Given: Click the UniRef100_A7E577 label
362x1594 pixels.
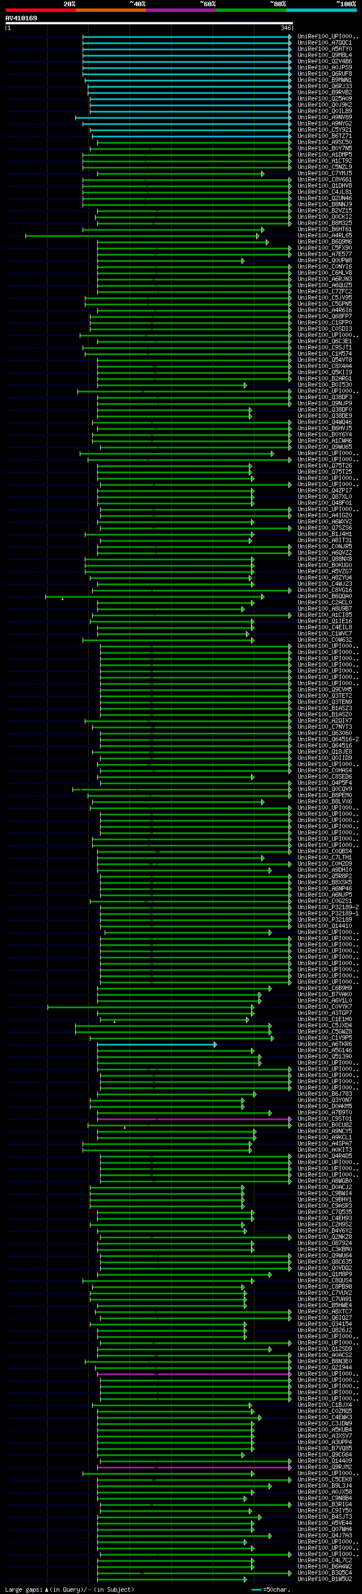Looking at the screenshot, I should click(325, 254).
